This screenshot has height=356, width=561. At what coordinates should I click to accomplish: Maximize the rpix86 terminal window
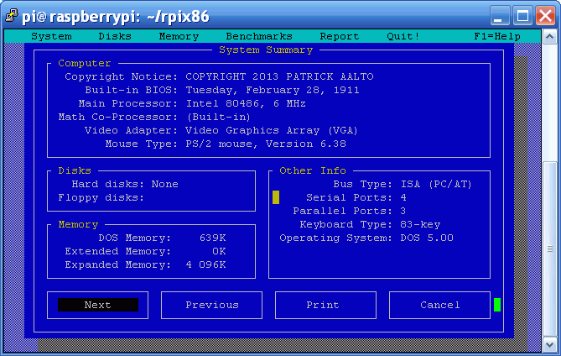coord(522,15)
